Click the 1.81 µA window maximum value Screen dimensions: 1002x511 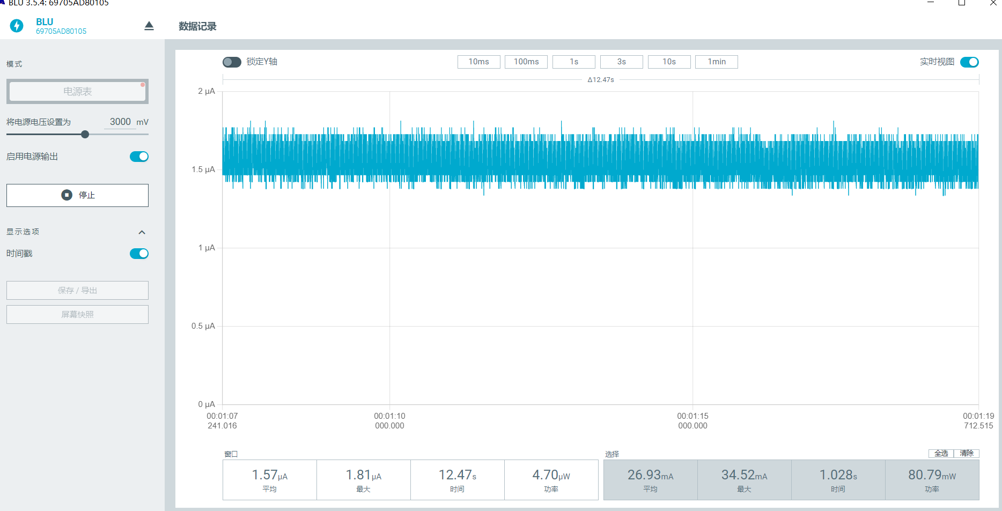[x=364, y=475]
